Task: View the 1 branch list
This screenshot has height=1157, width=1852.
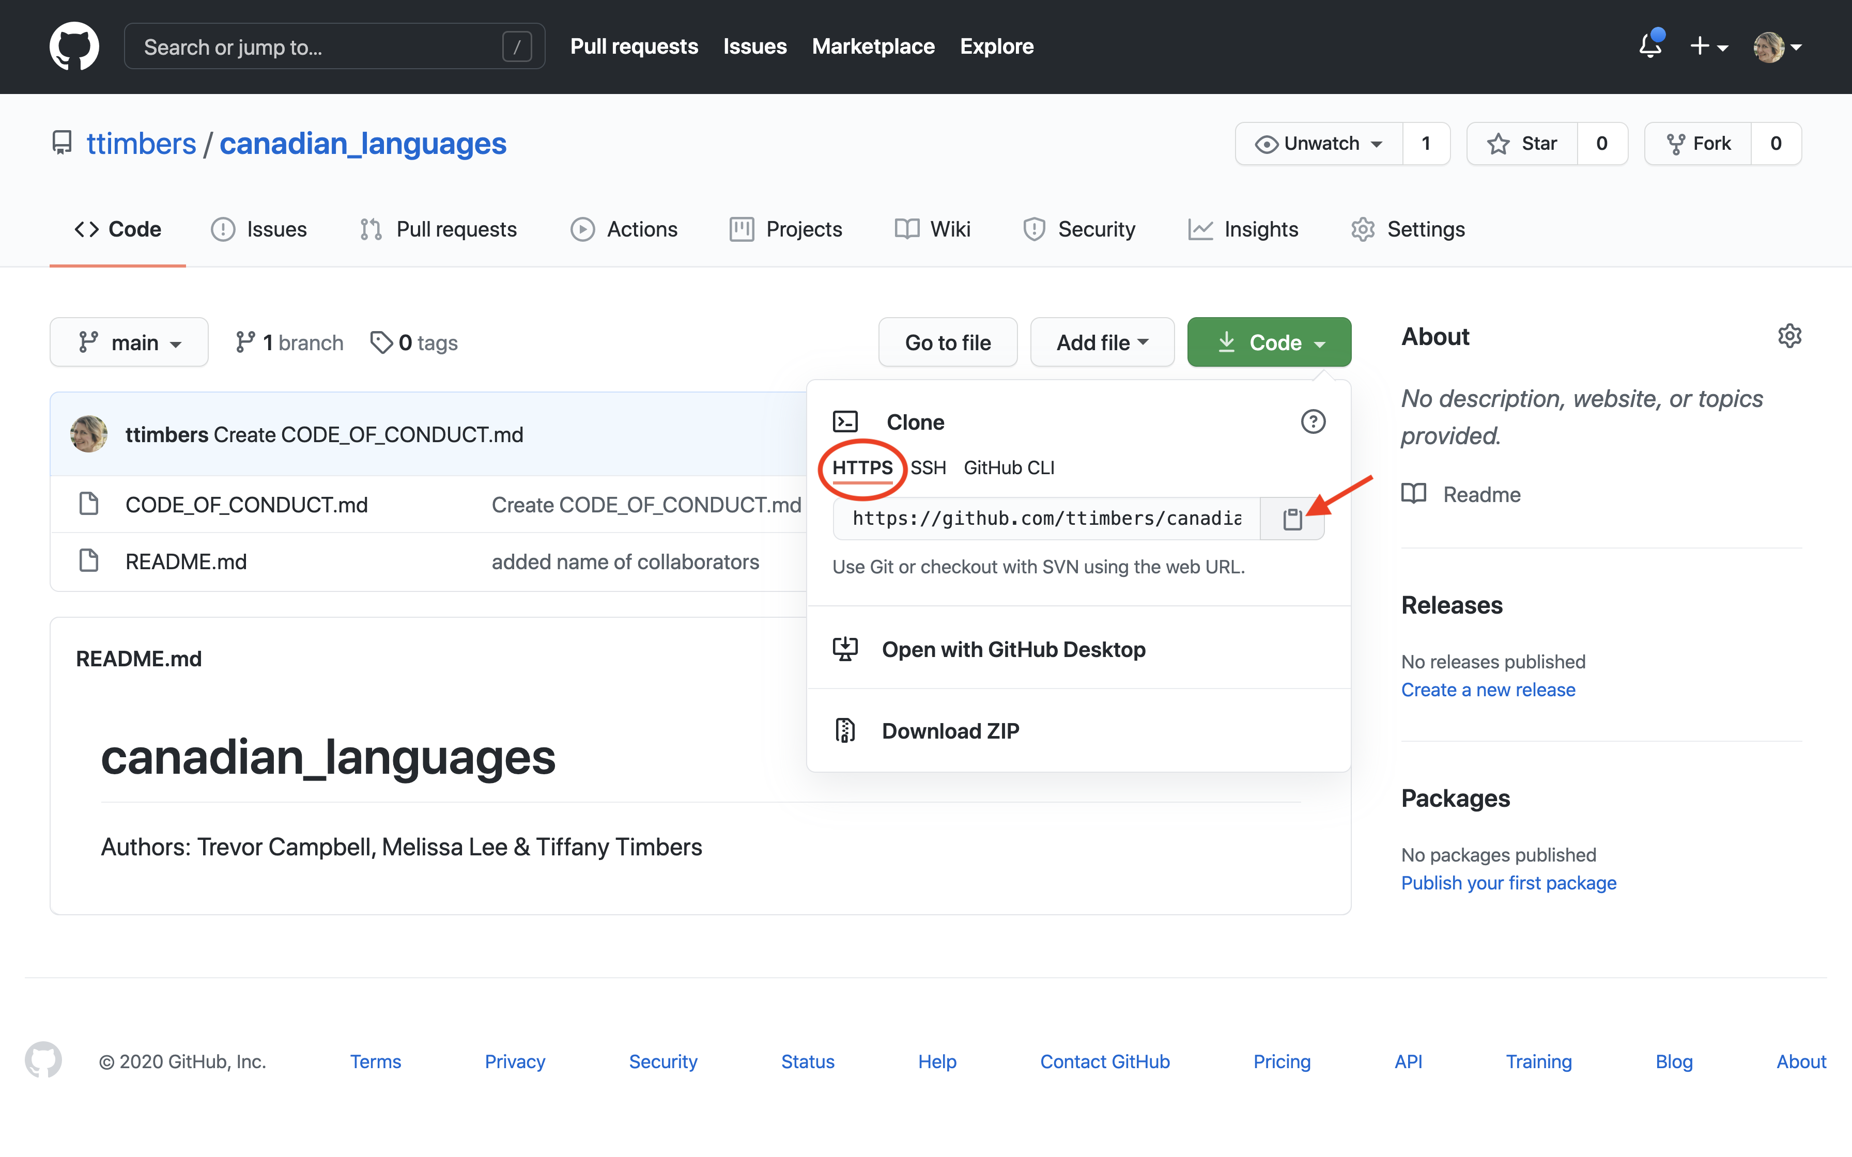Action: (289, 342)
